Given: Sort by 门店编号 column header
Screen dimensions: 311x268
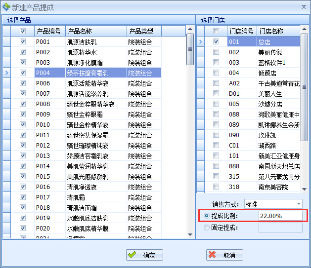Looking at the screenshot, I should (241, 31).
